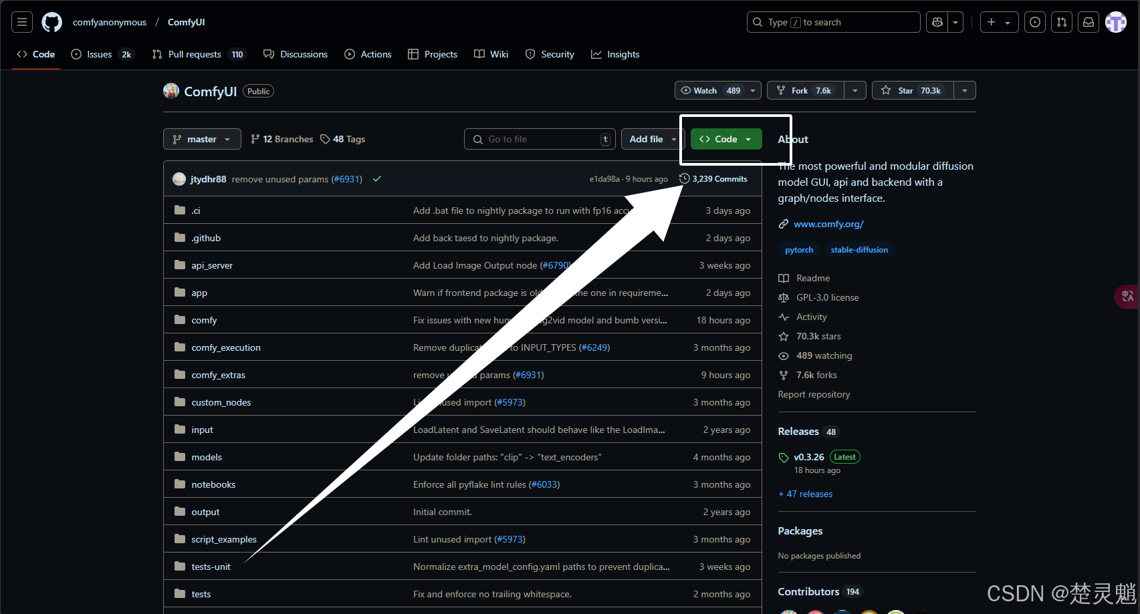Screen dimensions: 1140x614
Task: Open the .github folder
Action: click(x=206, y=238)
